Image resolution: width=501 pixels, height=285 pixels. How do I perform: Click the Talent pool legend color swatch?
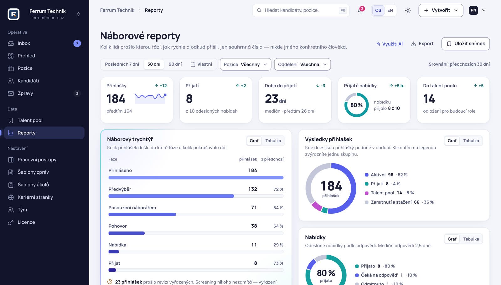pos(367,193)
